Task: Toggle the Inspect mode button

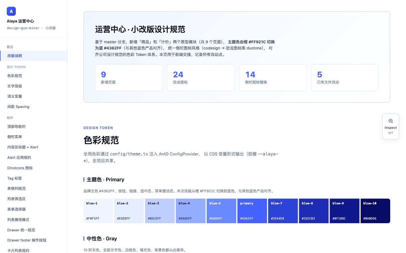Action: point(391,126)
